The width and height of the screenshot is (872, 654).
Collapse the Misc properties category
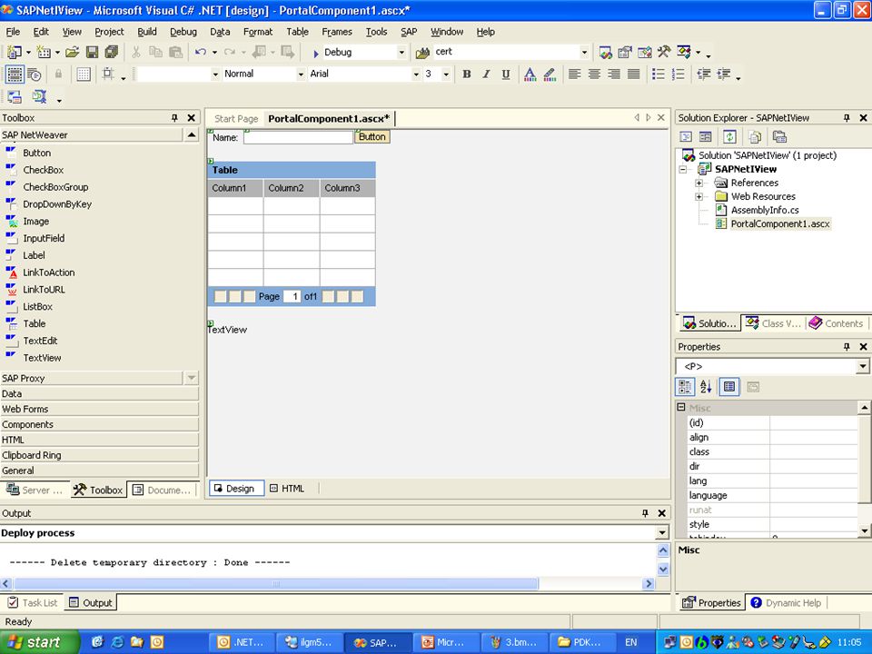(x=681, y=407)
